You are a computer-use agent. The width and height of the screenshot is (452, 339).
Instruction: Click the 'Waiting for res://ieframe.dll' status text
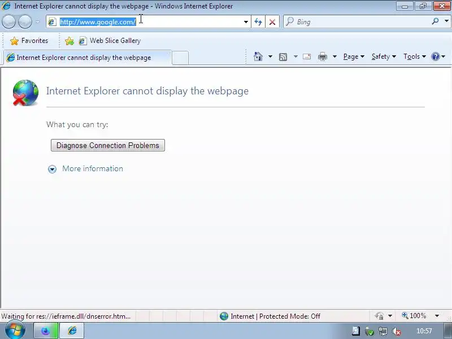pos(66,316)
